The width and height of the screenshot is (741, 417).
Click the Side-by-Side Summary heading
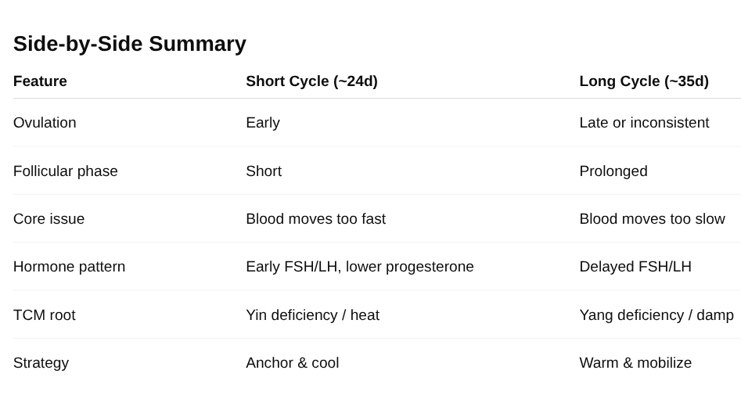(x=130, y=44)
